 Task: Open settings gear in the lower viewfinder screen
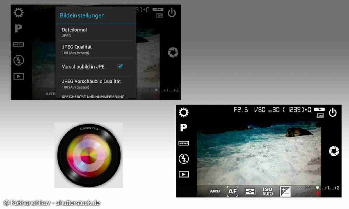pyautogui.click(x=184, y=112)
